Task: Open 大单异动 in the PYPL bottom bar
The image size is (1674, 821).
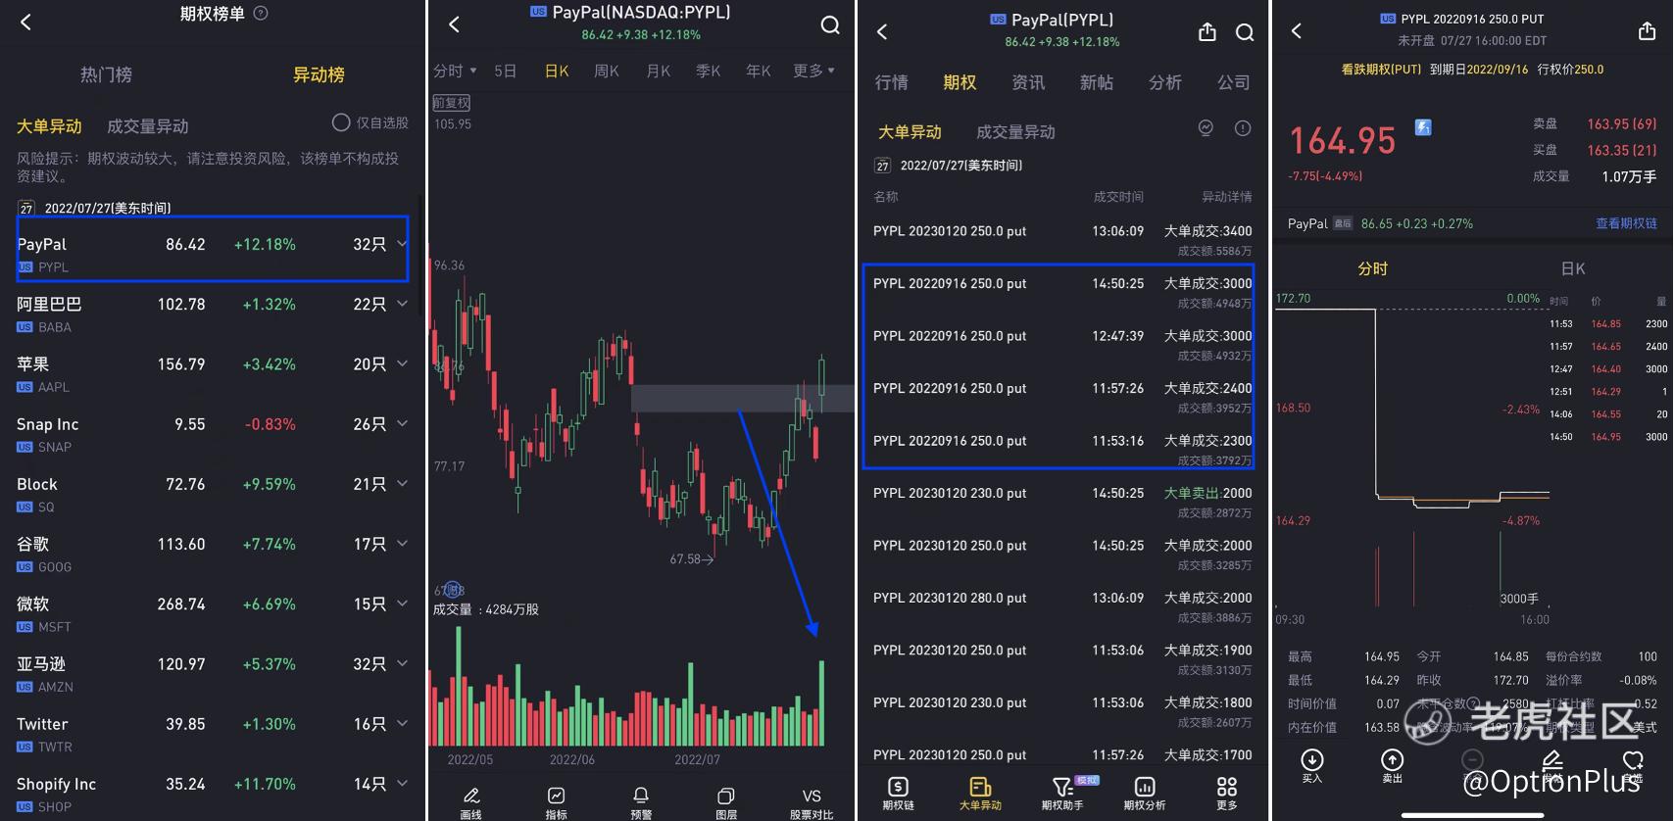Action: tap(980, 794)
